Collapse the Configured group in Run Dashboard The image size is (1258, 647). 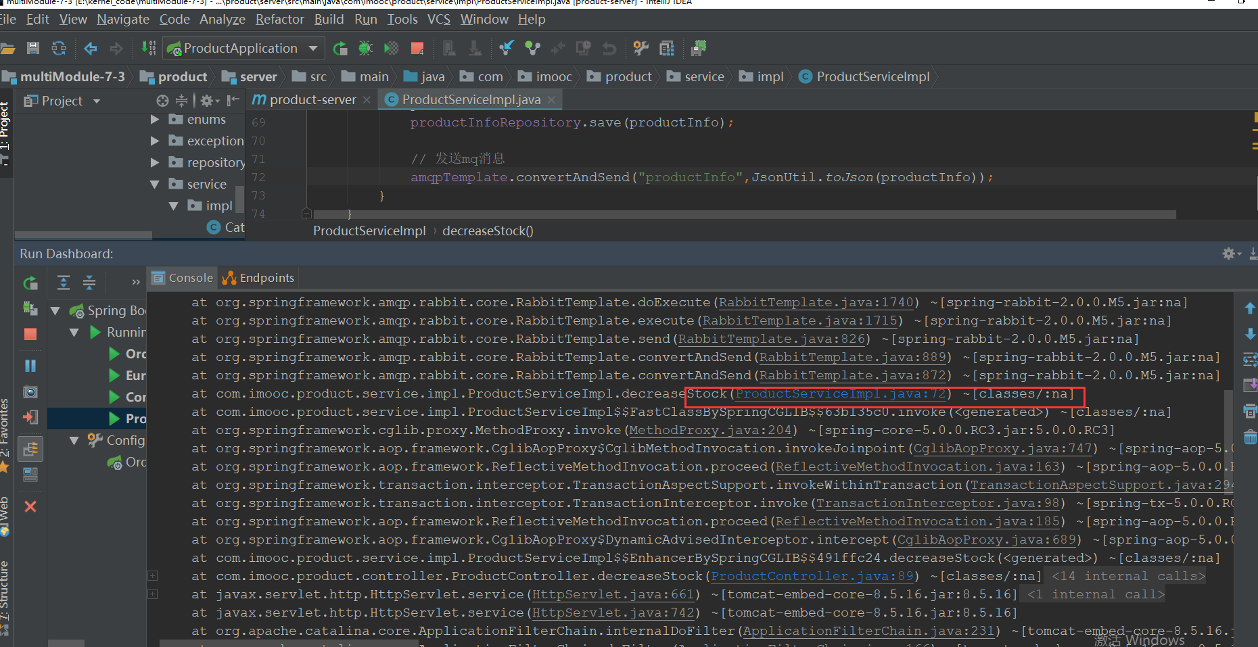(74, 441)
